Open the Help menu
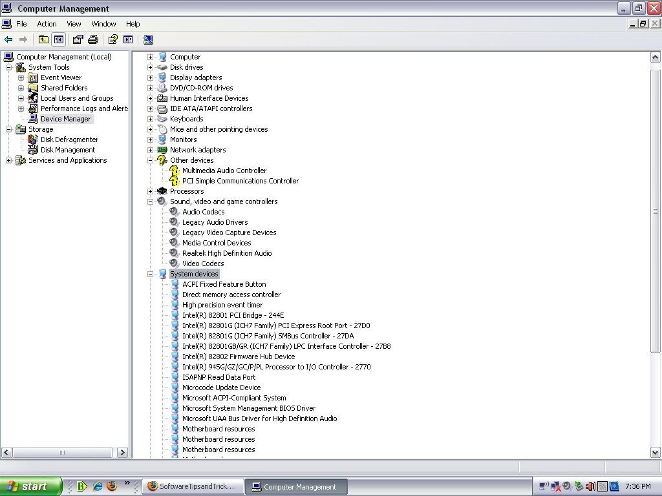Screen dimensions: 662x496 click(133, 24)
